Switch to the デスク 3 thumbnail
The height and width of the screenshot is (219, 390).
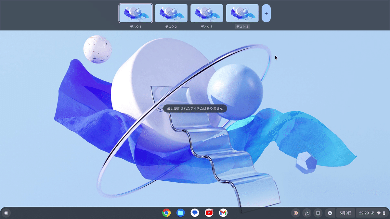(207, 13)
